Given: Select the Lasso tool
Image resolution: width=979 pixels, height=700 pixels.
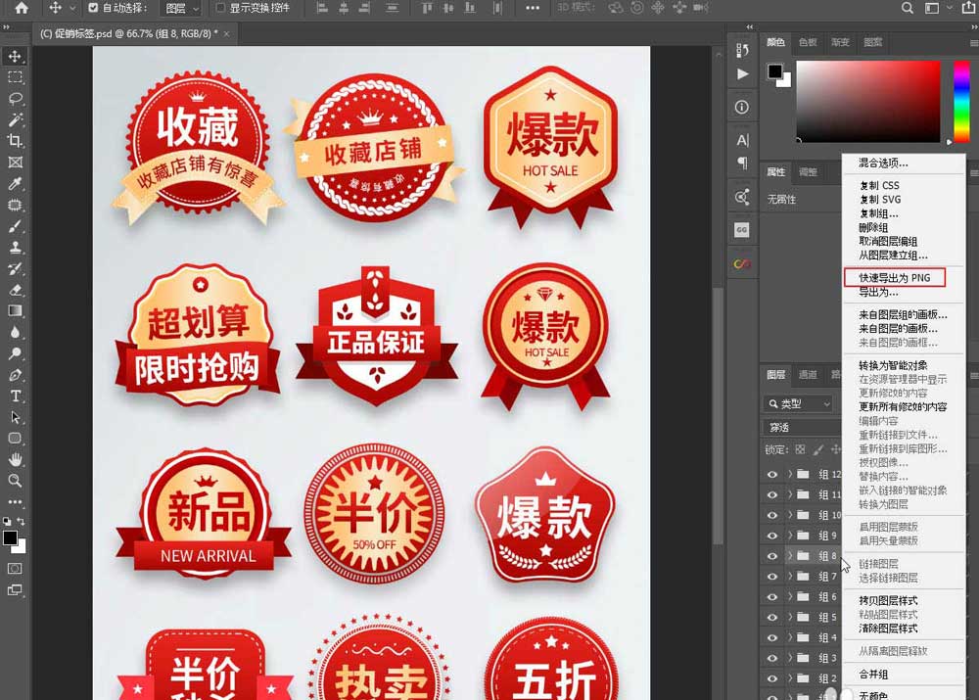Looking at the screenshot, I should (x=15, y=99).
